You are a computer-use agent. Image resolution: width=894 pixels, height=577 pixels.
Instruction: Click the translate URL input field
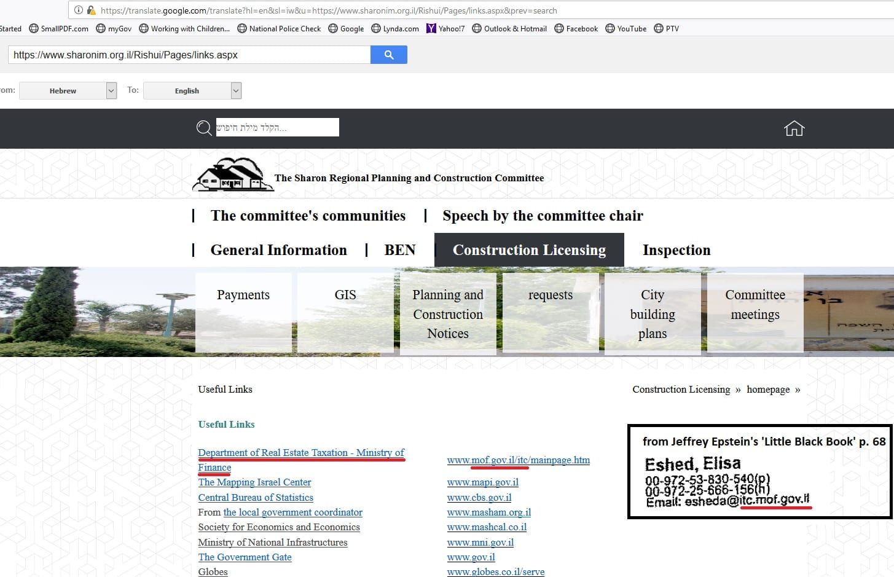[x=189, y=55]
